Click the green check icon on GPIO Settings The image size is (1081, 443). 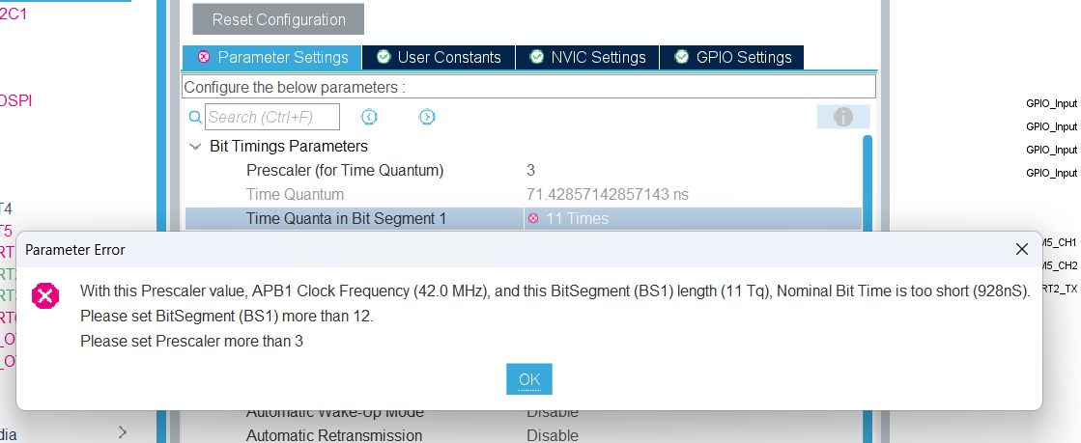point(682,57)
